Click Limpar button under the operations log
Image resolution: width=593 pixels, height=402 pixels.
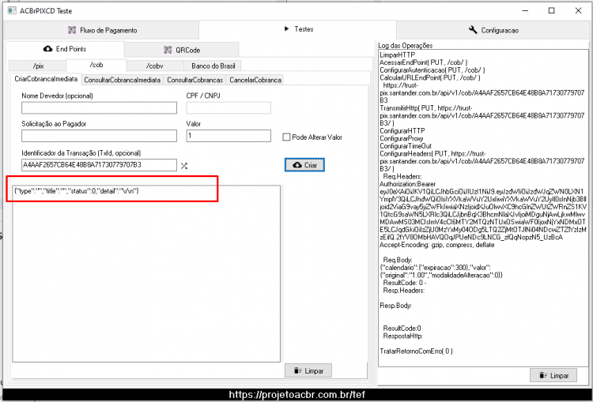point(553,375)
